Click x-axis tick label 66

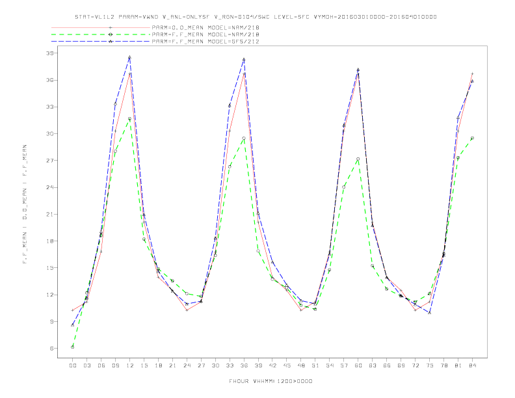point(387,365)
